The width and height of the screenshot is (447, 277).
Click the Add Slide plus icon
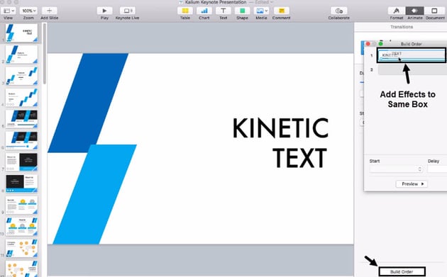[50, 11]
